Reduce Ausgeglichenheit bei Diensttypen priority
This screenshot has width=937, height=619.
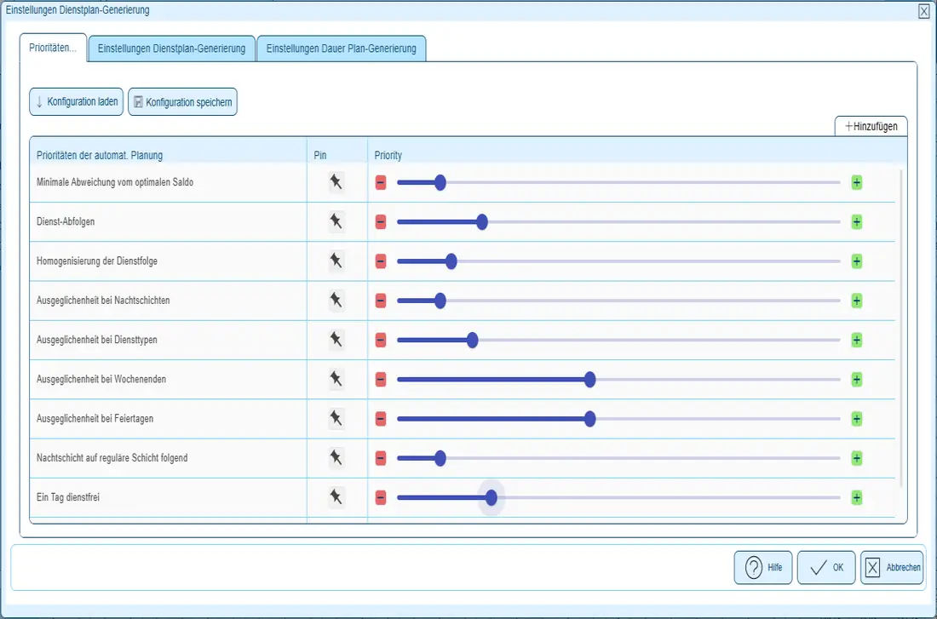[381, 341]
